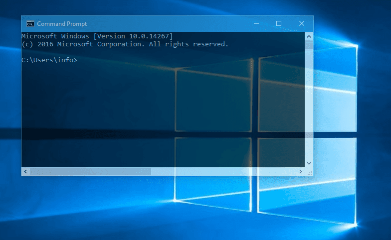Open the Command Prompt system menu icon
Screen dimensions: 391x240
pyautogui.click(x=30, y=24)
